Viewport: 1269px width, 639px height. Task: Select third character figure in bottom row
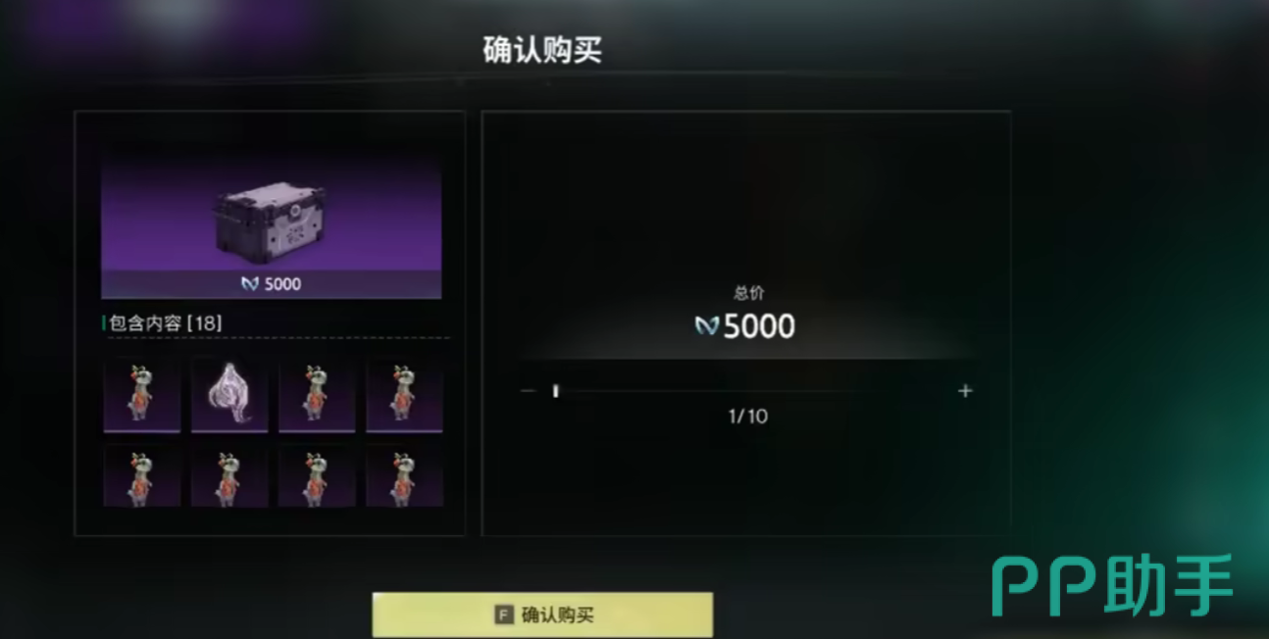[317, 476]
